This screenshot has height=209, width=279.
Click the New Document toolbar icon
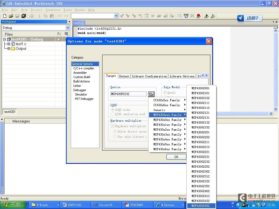5,16
